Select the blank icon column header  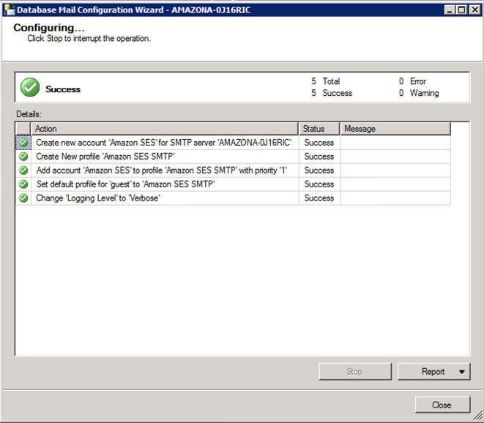(x=23, y=129)
